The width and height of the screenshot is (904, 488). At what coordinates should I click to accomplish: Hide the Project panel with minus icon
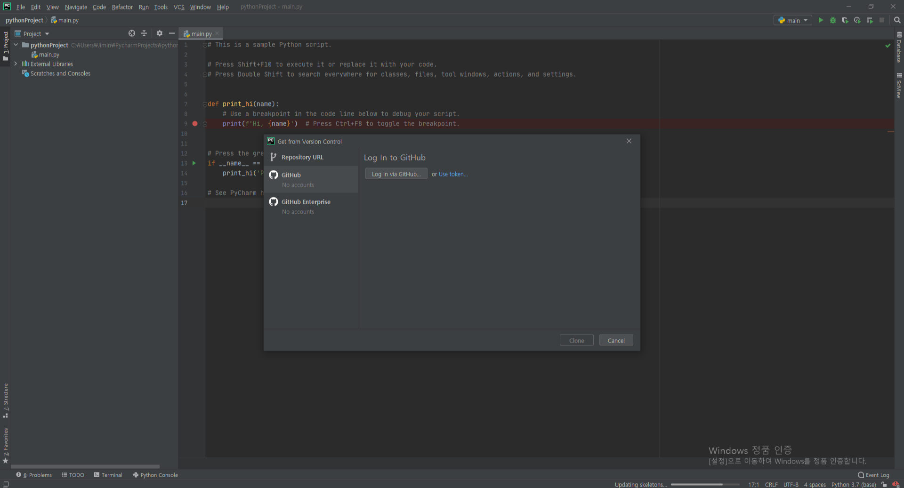pyautogui.click(x=172, y=33)
